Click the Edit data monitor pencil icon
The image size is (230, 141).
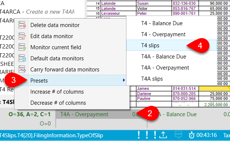(x=22, y=36)
